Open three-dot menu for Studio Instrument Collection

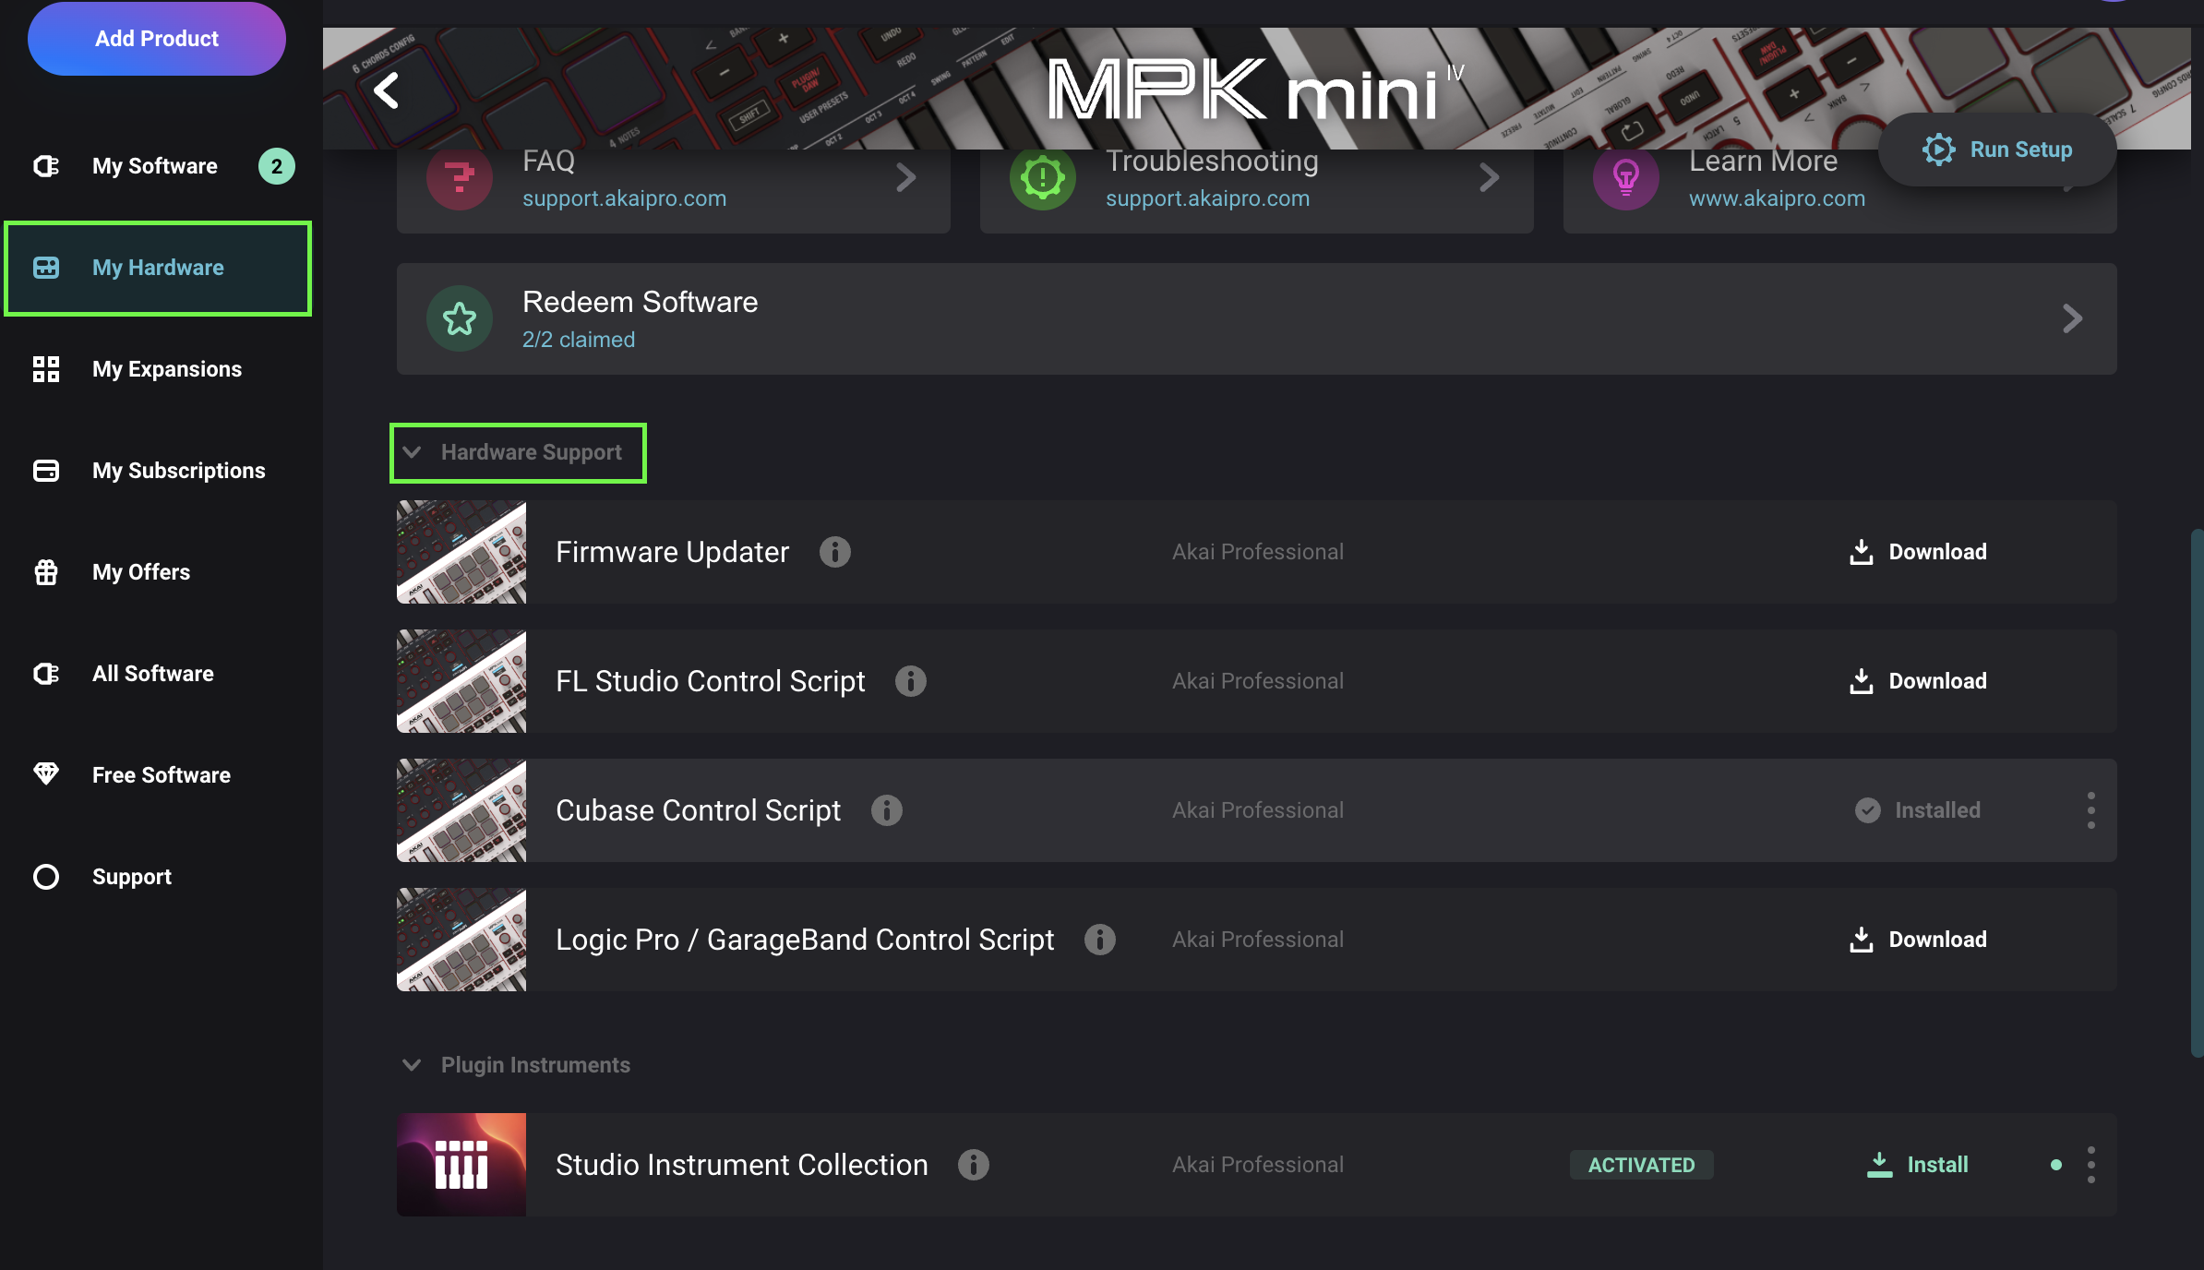pos(2090,1165)
